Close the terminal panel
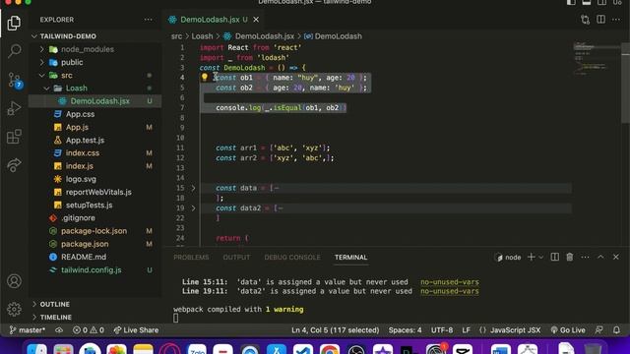630x354 pixels. (x=616, y=257)
